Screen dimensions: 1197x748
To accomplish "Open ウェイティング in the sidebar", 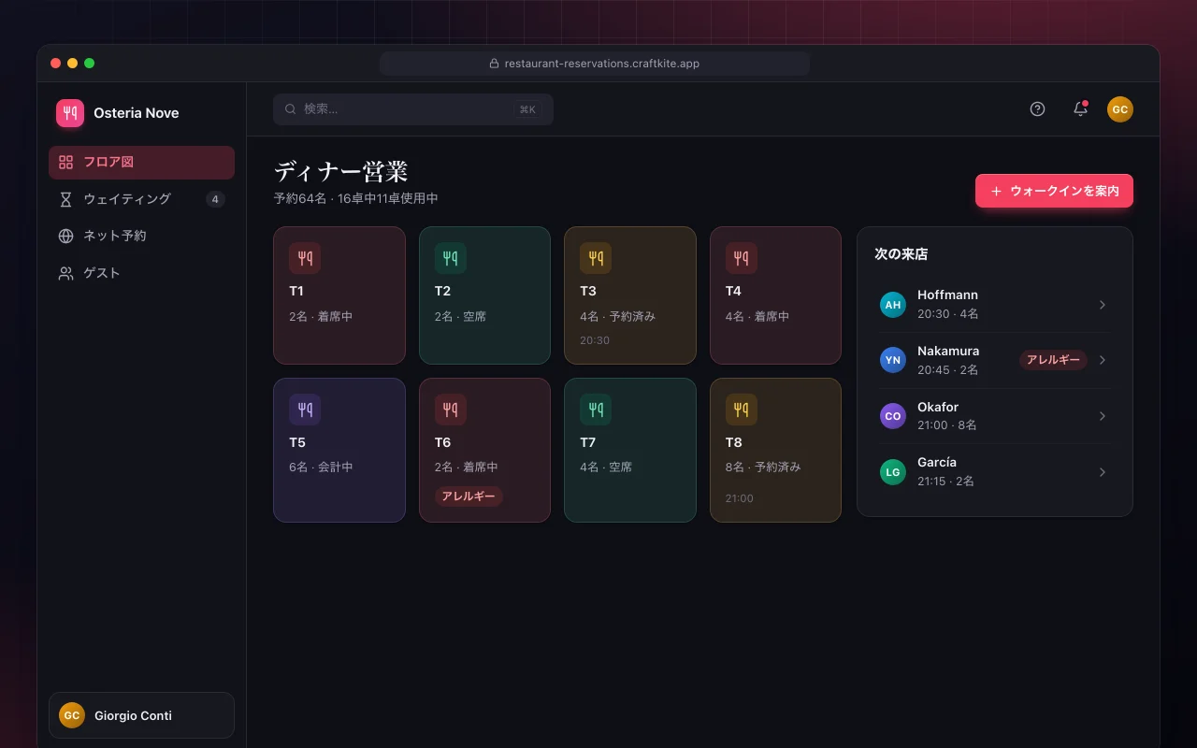I will 141,199.
